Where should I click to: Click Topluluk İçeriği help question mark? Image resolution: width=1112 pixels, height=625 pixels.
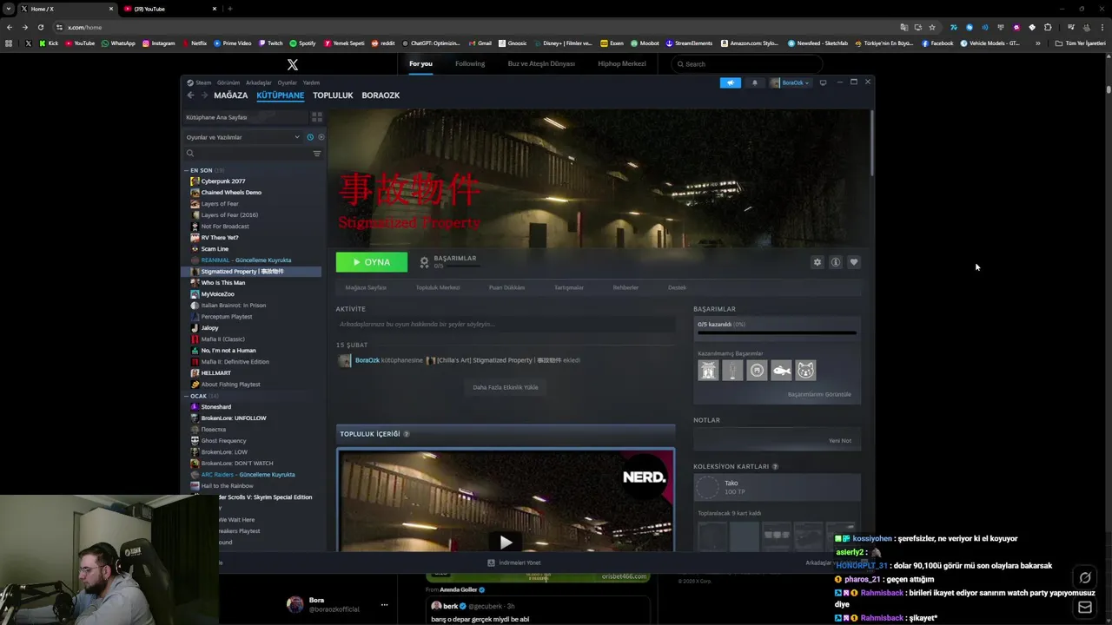pos(406,434)
